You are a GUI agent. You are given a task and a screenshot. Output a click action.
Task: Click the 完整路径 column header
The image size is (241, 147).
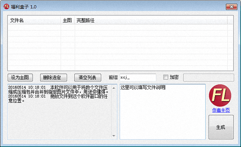pos(151,20)
